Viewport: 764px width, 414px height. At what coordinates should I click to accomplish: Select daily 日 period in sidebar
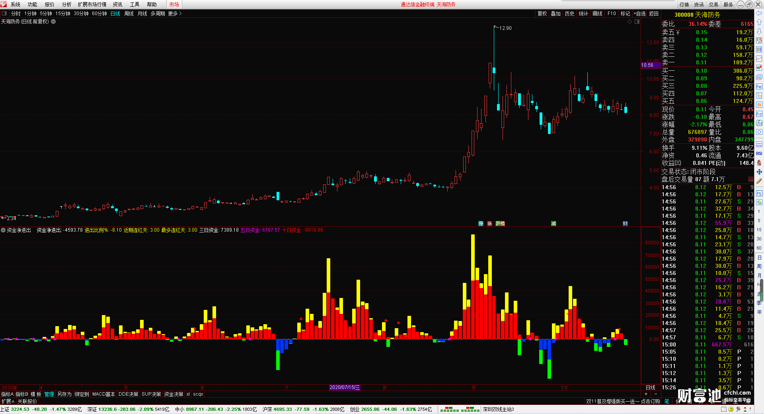(759, 257)
